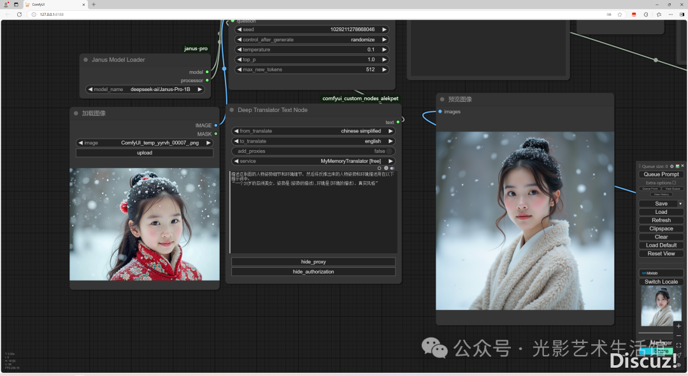Click the View History button
Viewport: 688px width, 376px height.
click(661, 194)
